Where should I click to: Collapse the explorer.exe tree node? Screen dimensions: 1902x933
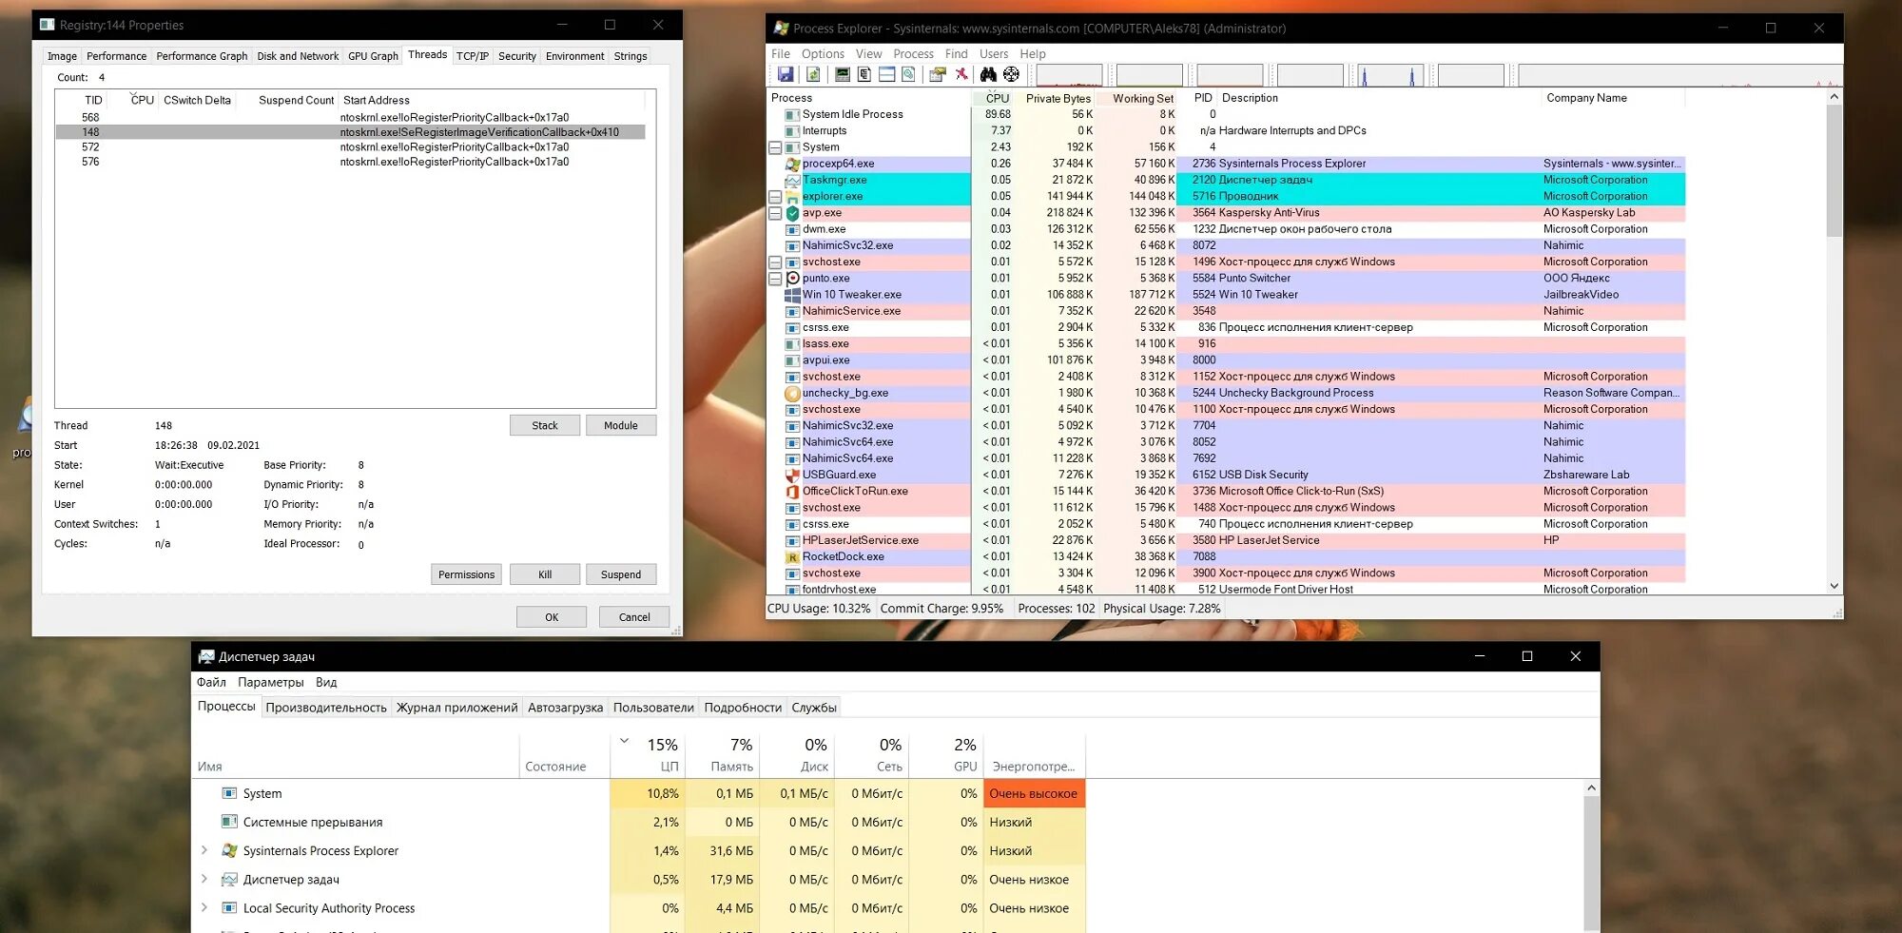775,197
